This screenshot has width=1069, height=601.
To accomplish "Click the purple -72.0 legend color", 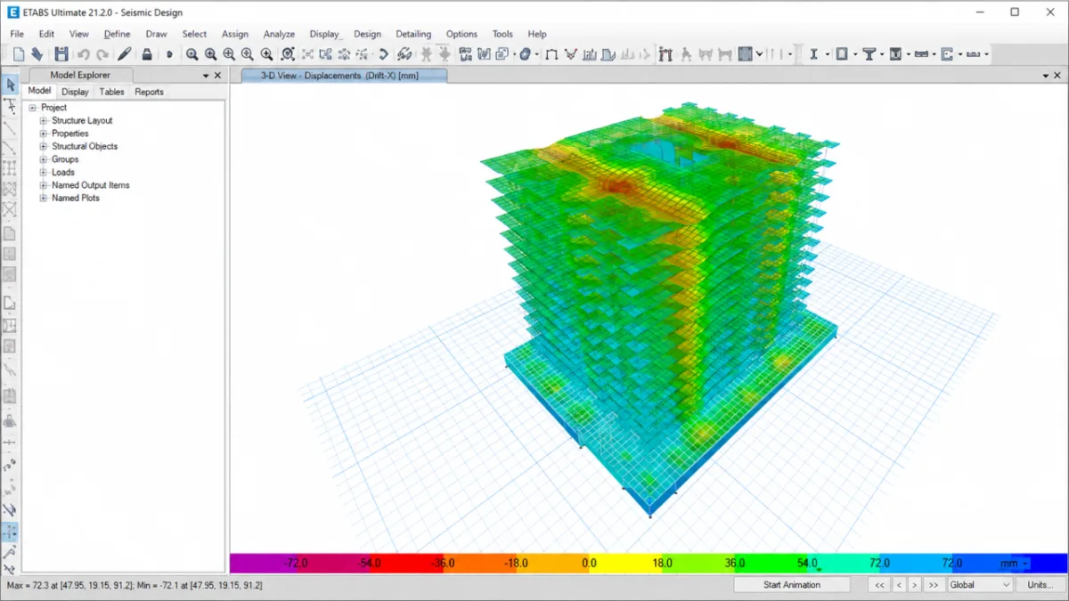I will 267,563.
